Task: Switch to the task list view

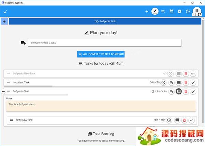Action: (x=163, y=11)
